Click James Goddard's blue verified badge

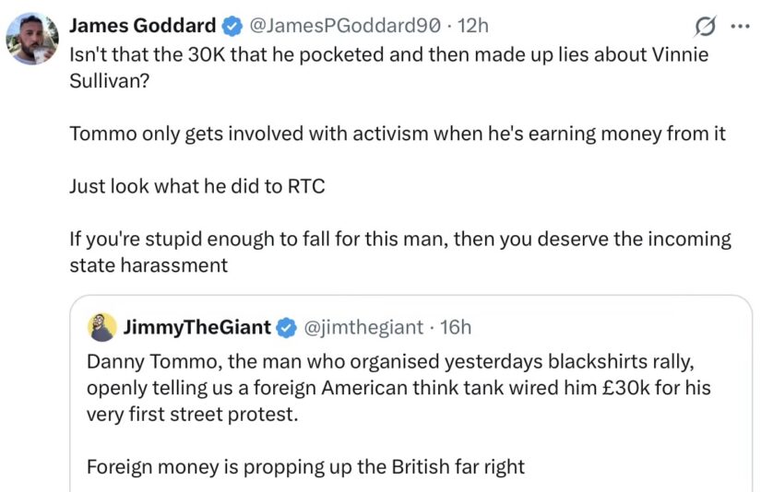tap(232, 26)
